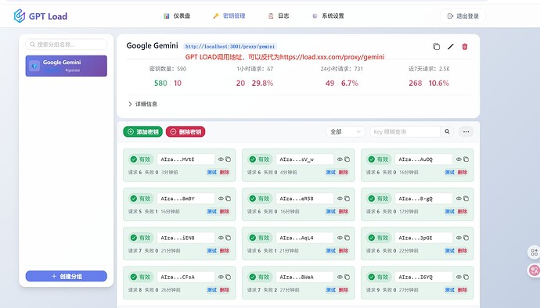This screenshot has height=308, width=540.
Task: Delete key AIza...MVtE with 删除 link
Action: click(x=225, y=172)
